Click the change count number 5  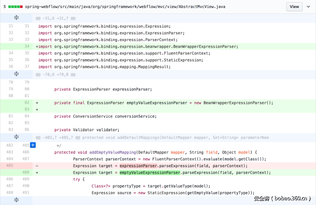pyautogui.click(x=4, y=7)
